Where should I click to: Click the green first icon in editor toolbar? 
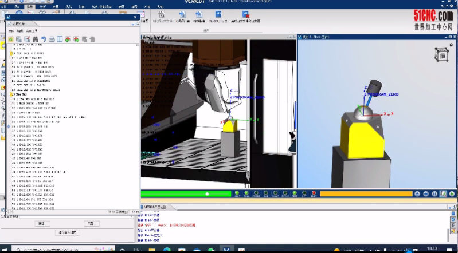[11, 39]
